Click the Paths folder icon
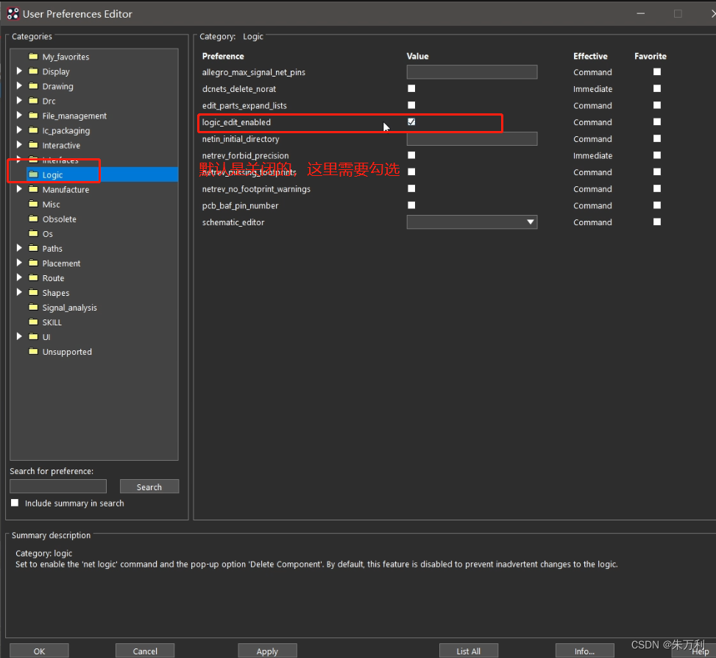The width and height of the screenshot is (716, 658). 33,248
